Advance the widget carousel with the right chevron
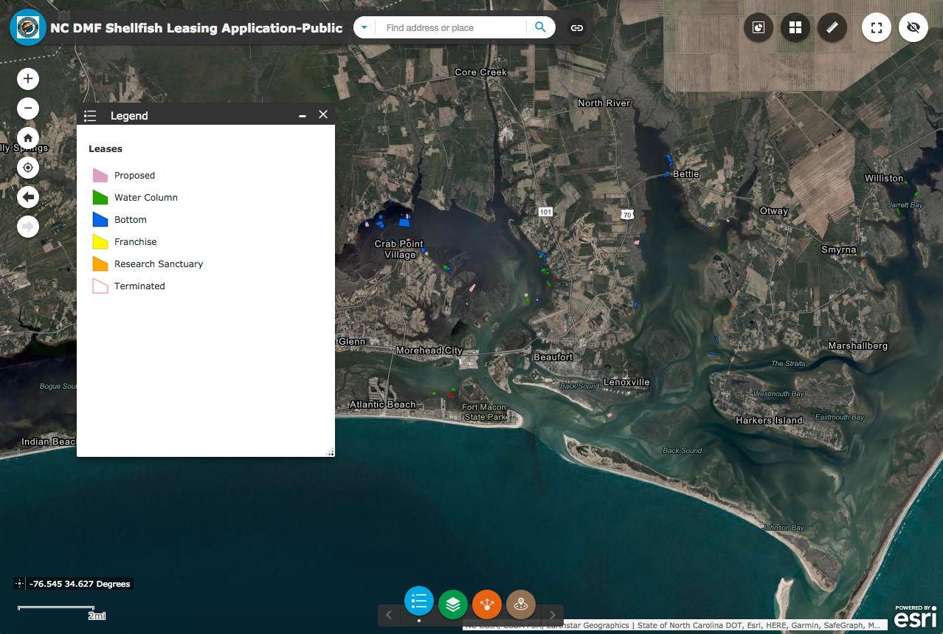Image resolution: width=943 pixels, height=634 pixels. [x=553, y=614]
